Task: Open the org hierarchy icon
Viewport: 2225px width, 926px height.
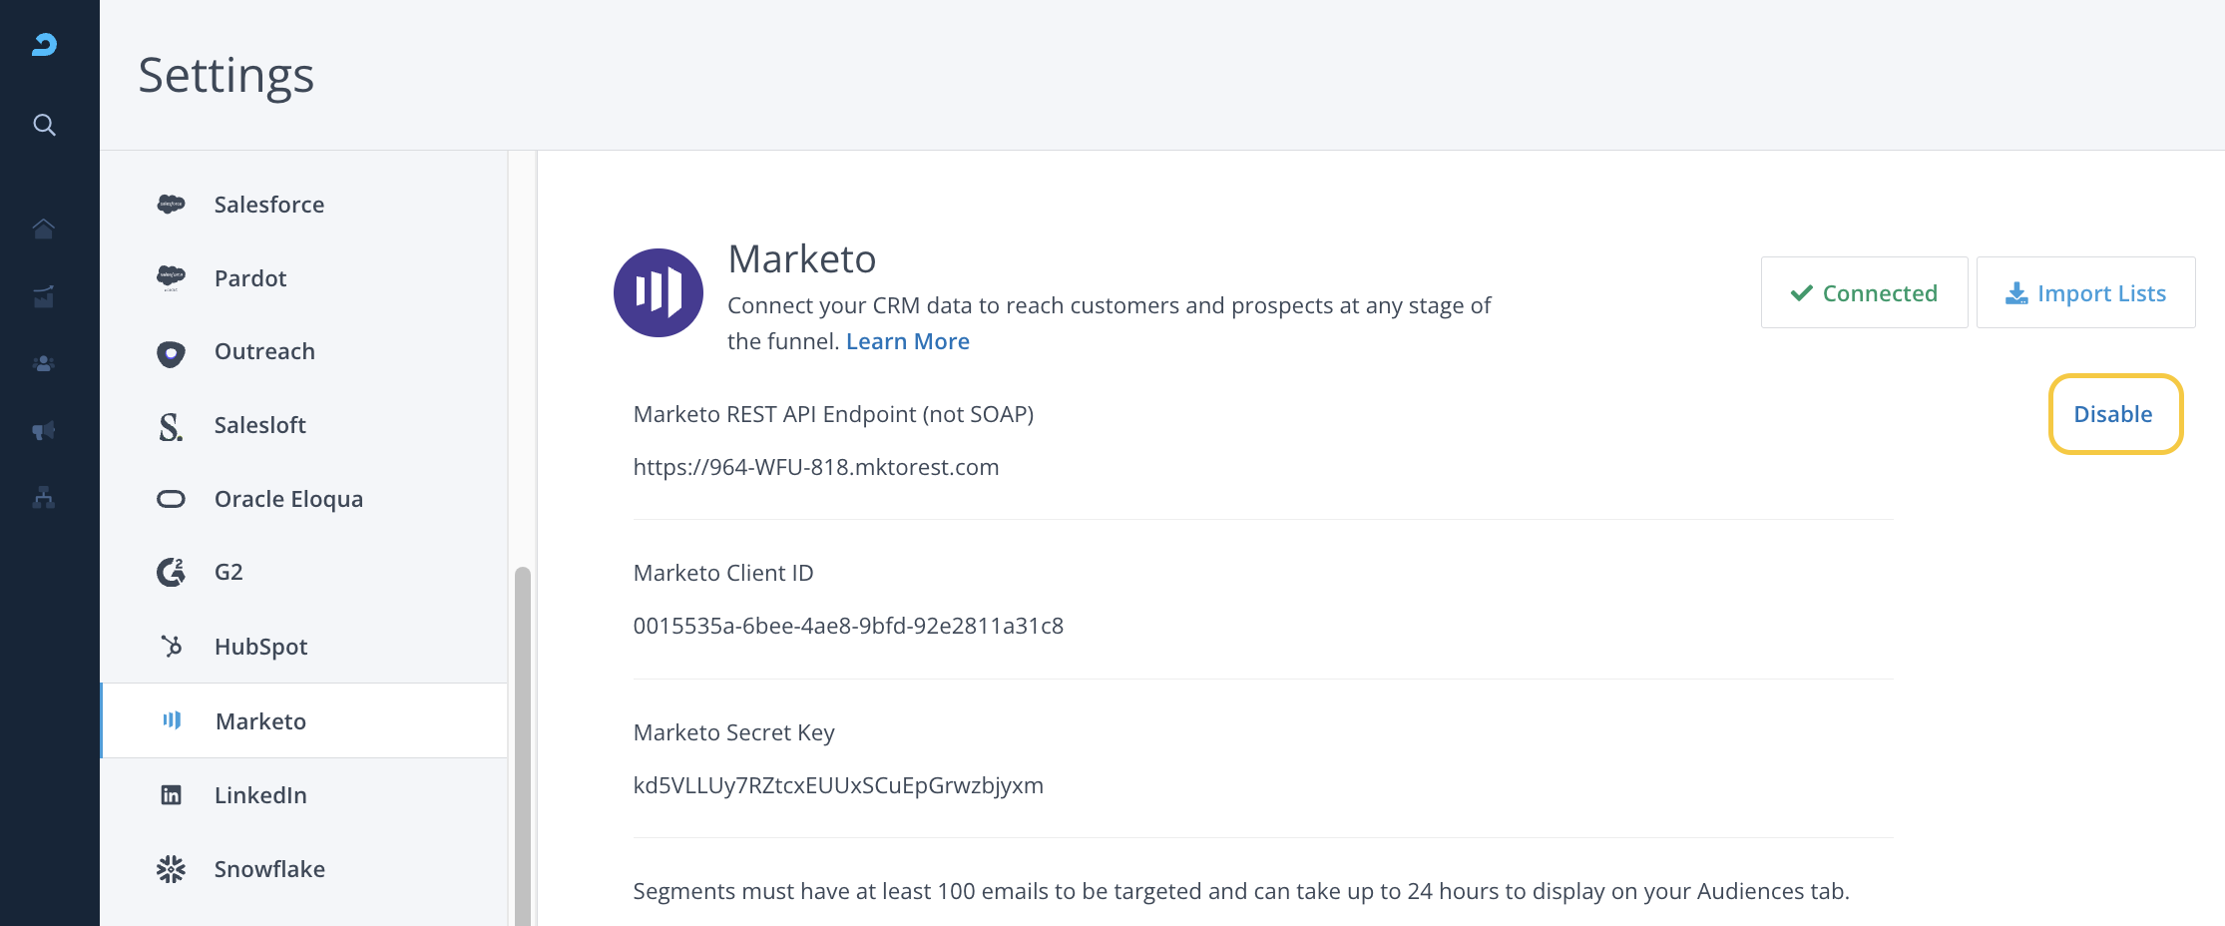Action: click(x=44, y=497)
